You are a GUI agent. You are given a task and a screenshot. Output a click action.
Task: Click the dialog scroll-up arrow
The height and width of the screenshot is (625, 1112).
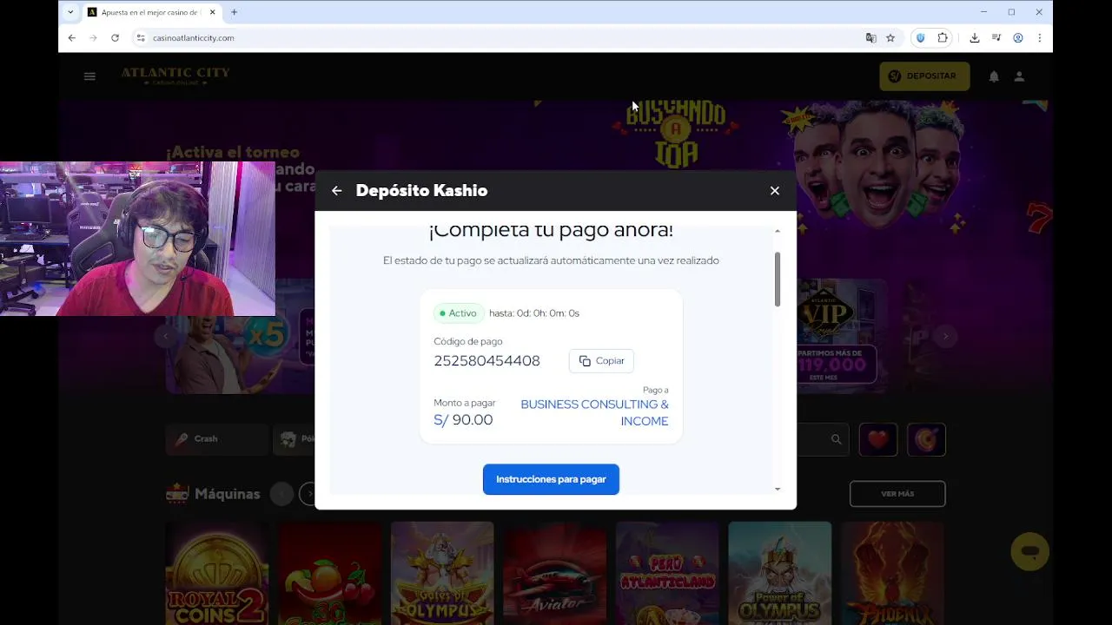(x=778, y=231)
